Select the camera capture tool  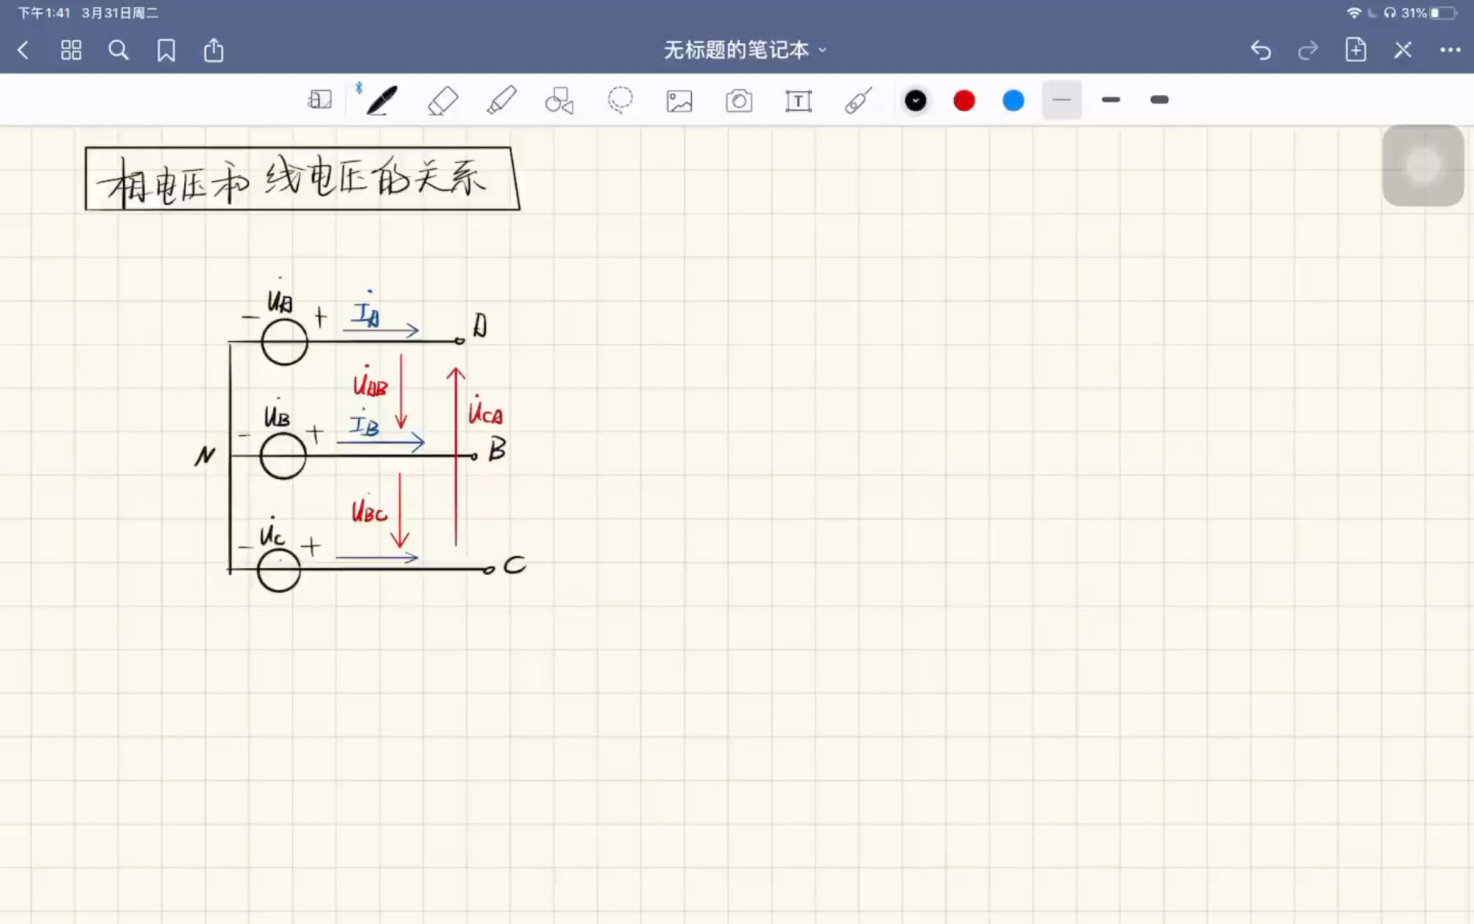738,99
